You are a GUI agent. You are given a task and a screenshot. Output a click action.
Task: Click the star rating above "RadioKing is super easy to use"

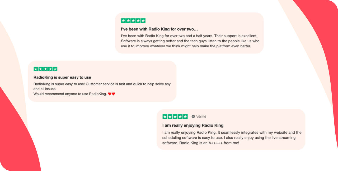45,69
